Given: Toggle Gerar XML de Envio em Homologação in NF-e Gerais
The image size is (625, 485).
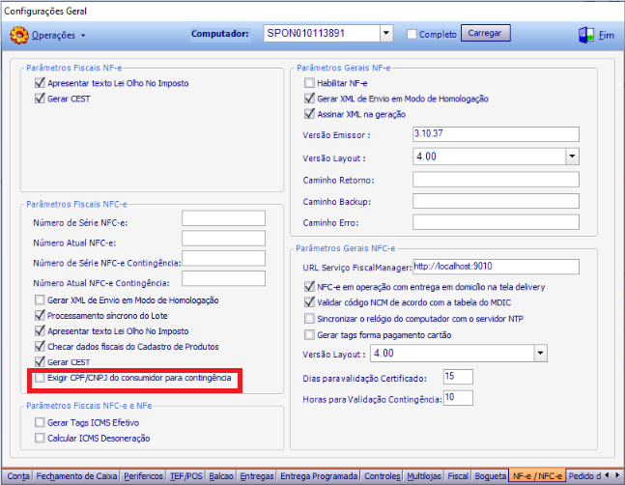Looking at the screenshot, I should pyautogui.click(x=309, y=99).
